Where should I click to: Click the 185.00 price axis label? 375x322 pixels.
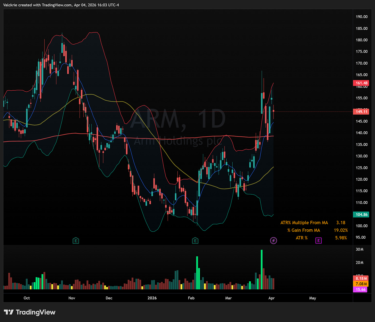pos(362,28)
